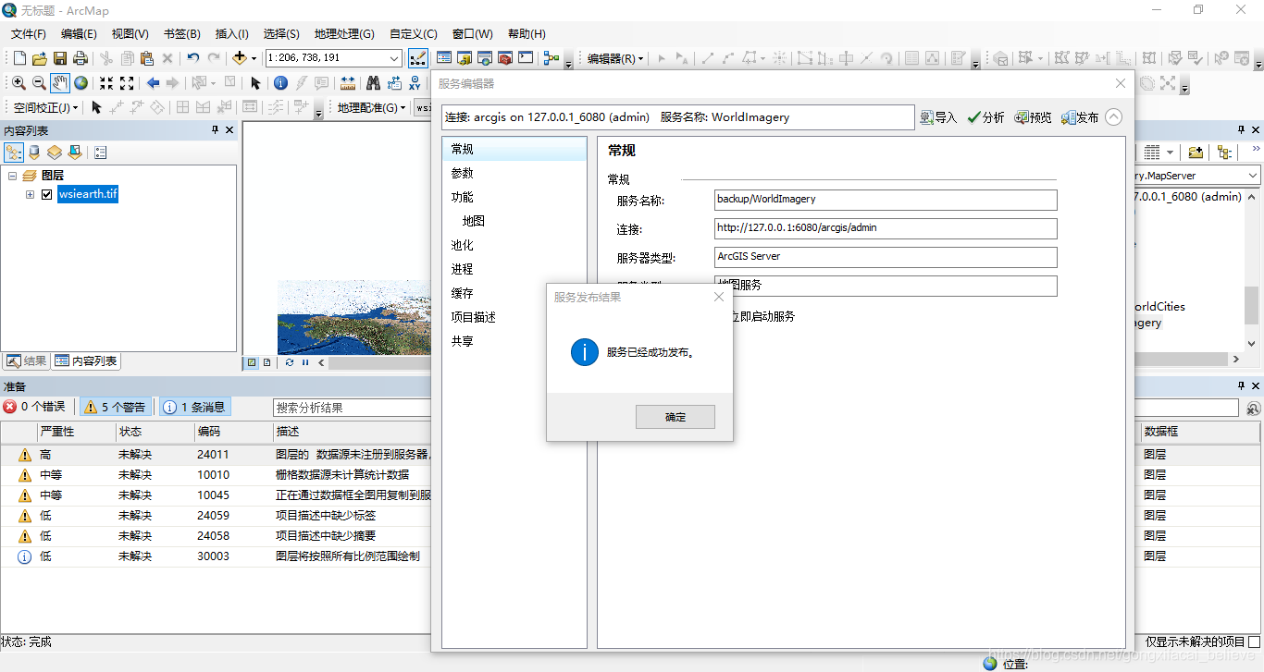Click the 预览 button in Service Editor
The width and height of the screenshot is (1264, 672).
[x=1034, y=117]
